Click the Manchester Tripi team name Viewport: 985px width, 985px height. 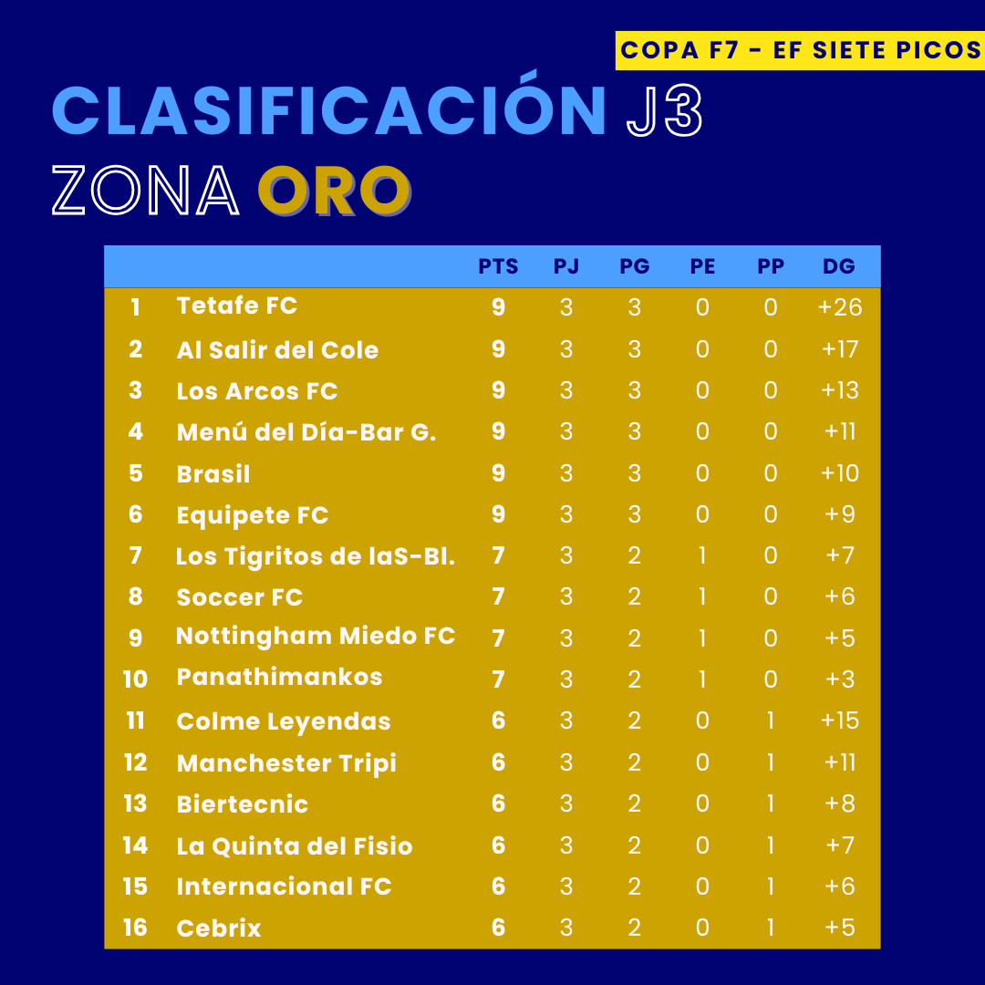tap(286, 763)
